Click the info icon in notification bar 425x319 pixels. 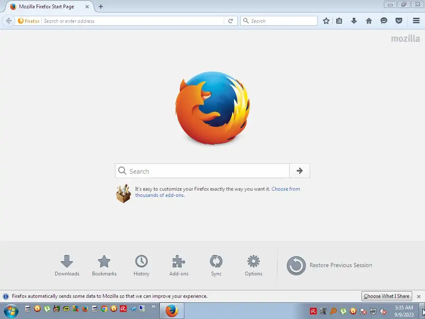[6, 297]
